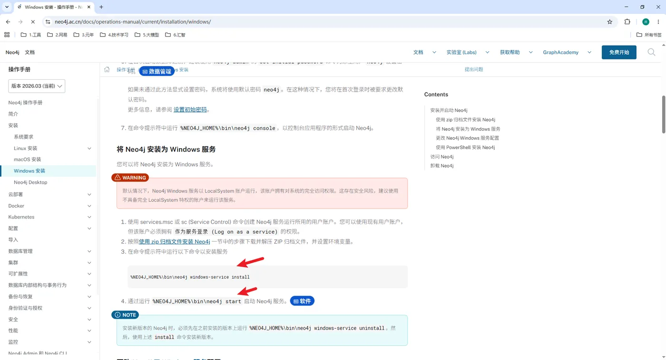Select 简介 in the sidebar

point(13,114)
